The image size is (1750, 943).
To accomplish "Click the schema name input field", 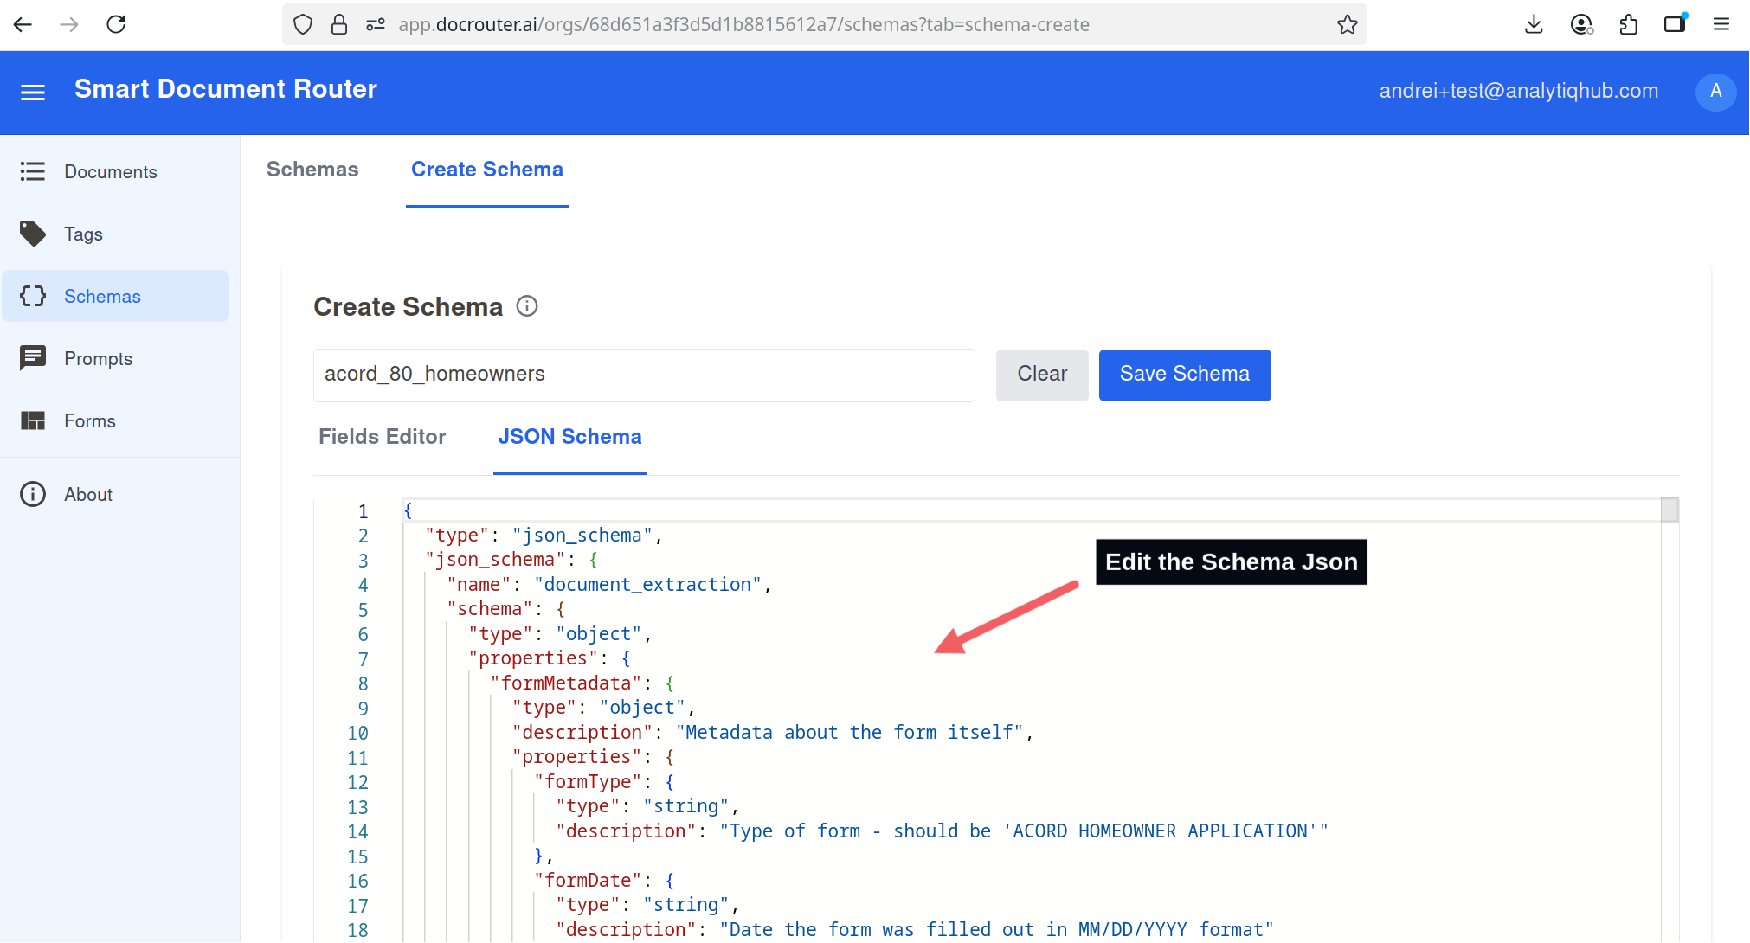I will (644, 375).
